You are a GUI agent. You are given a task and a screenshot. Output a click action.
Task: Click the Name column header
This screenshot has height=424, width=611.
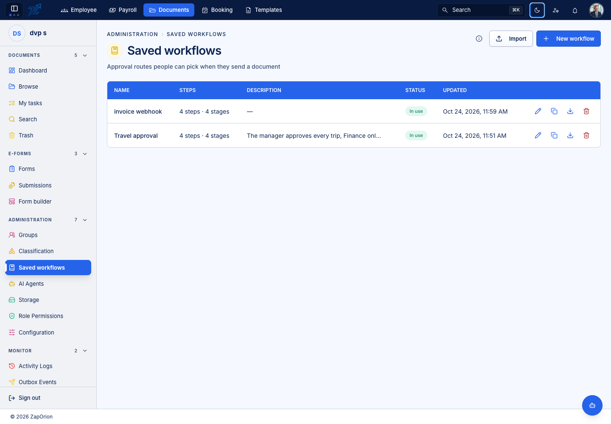click(x=122, y=90)
